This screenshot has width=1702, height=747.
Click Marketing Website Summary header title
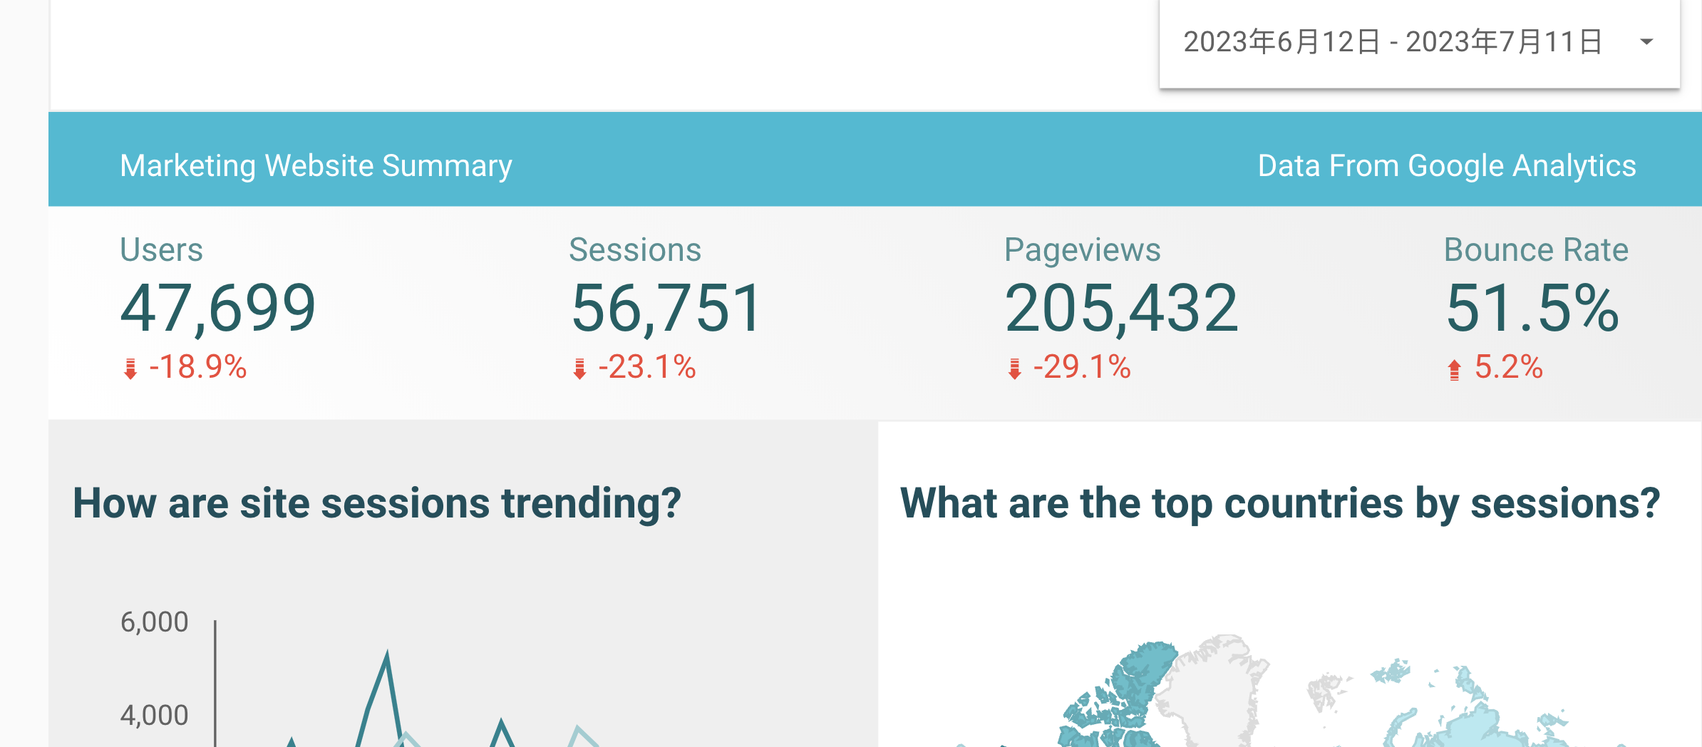tap(316, 166)
